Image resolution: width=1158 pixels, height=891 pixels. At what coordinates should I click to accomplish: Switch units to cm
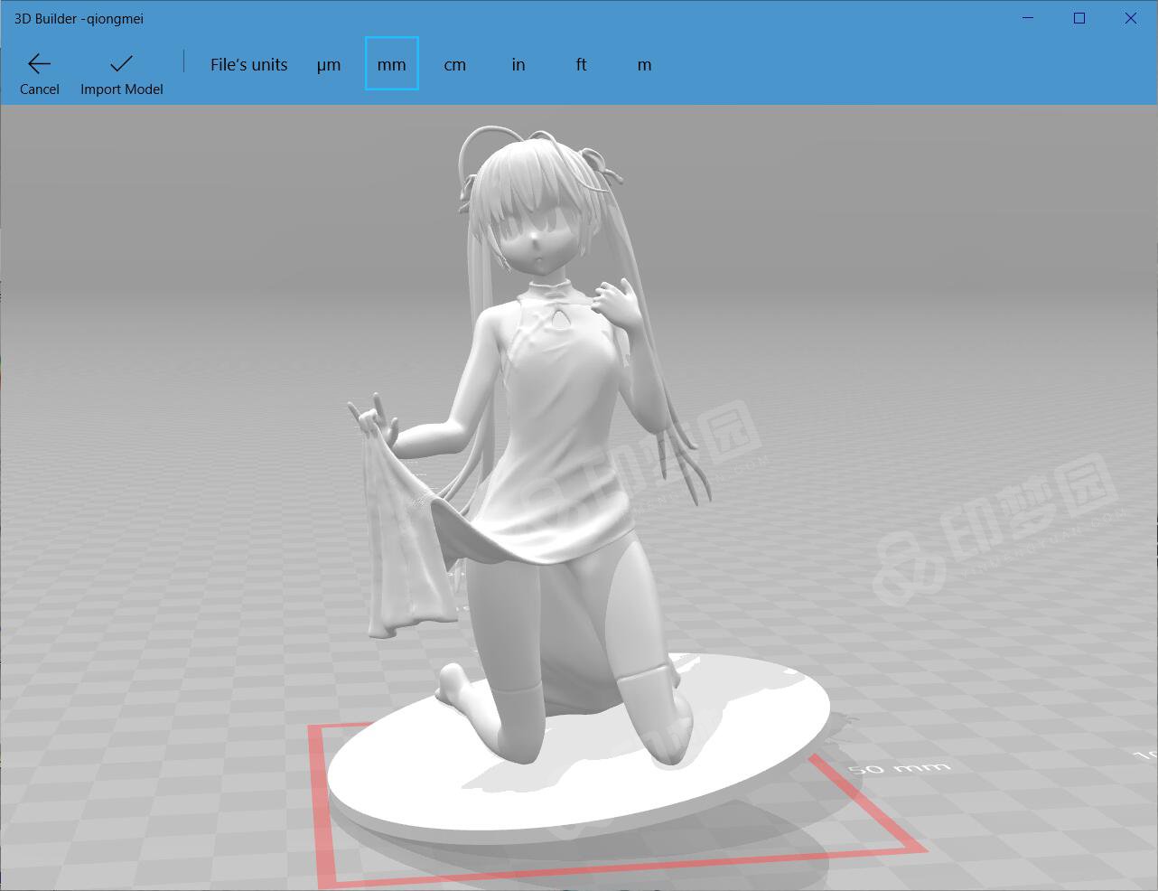455,65
